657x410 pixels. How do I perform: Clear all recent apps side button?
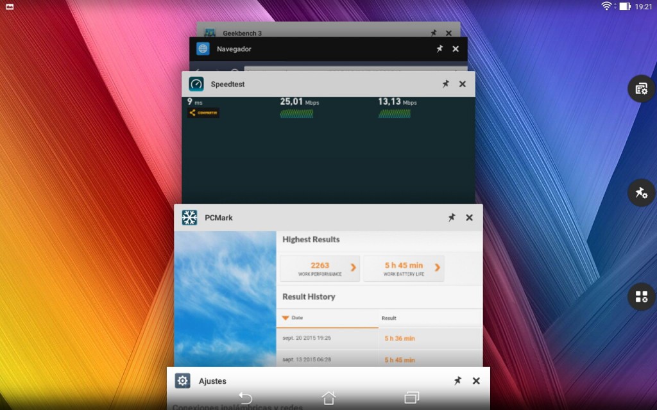[x=641, y=297]
